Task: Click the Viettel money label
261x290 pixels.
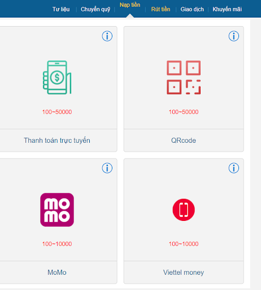Action: tap(184, 272)
